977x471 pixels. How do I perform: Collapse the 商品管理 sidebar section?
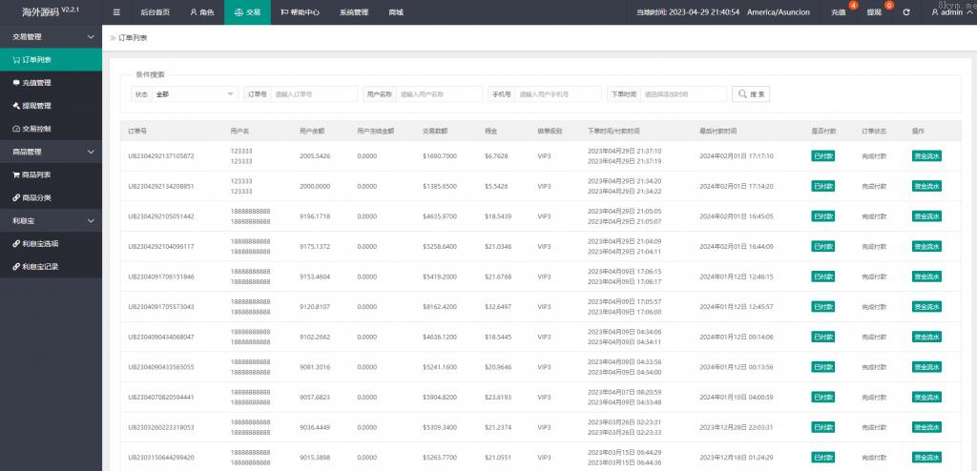pyautogui.click(x=91, y=152)
